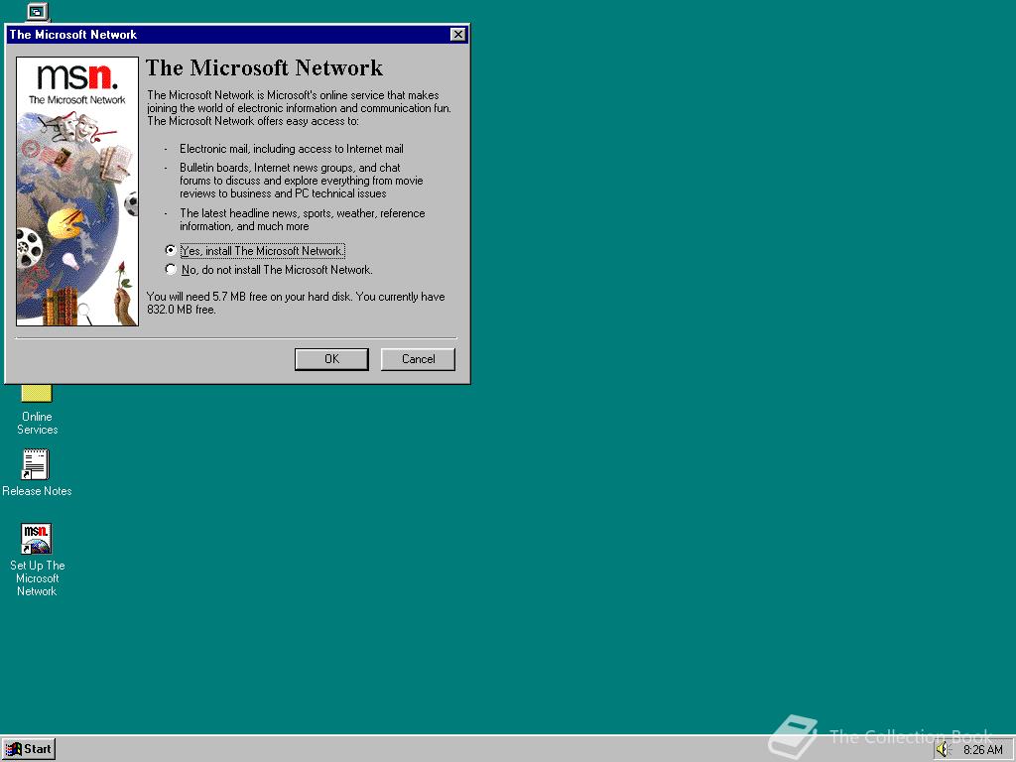Close The Microsoft Network window
The height and width of the screenshot is (762, 1016).
(x=457, y=34)
